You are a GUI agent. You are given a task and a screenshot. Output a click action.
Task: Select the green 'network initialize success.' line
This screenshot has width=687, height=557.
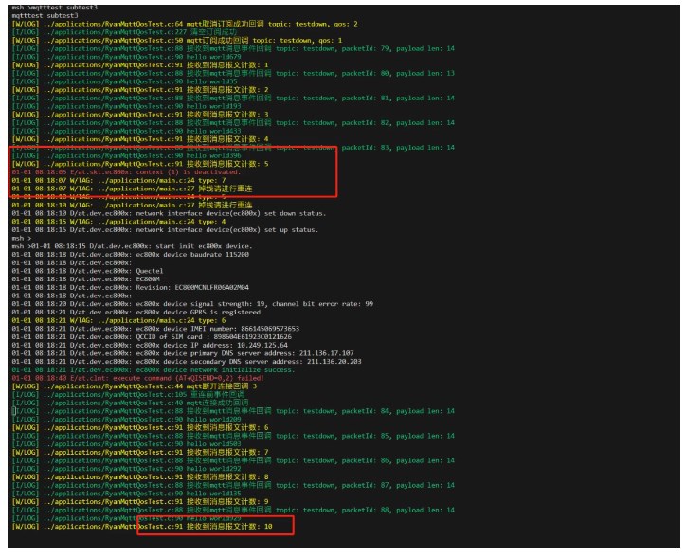pyautogui.click(x=154, y=370)
